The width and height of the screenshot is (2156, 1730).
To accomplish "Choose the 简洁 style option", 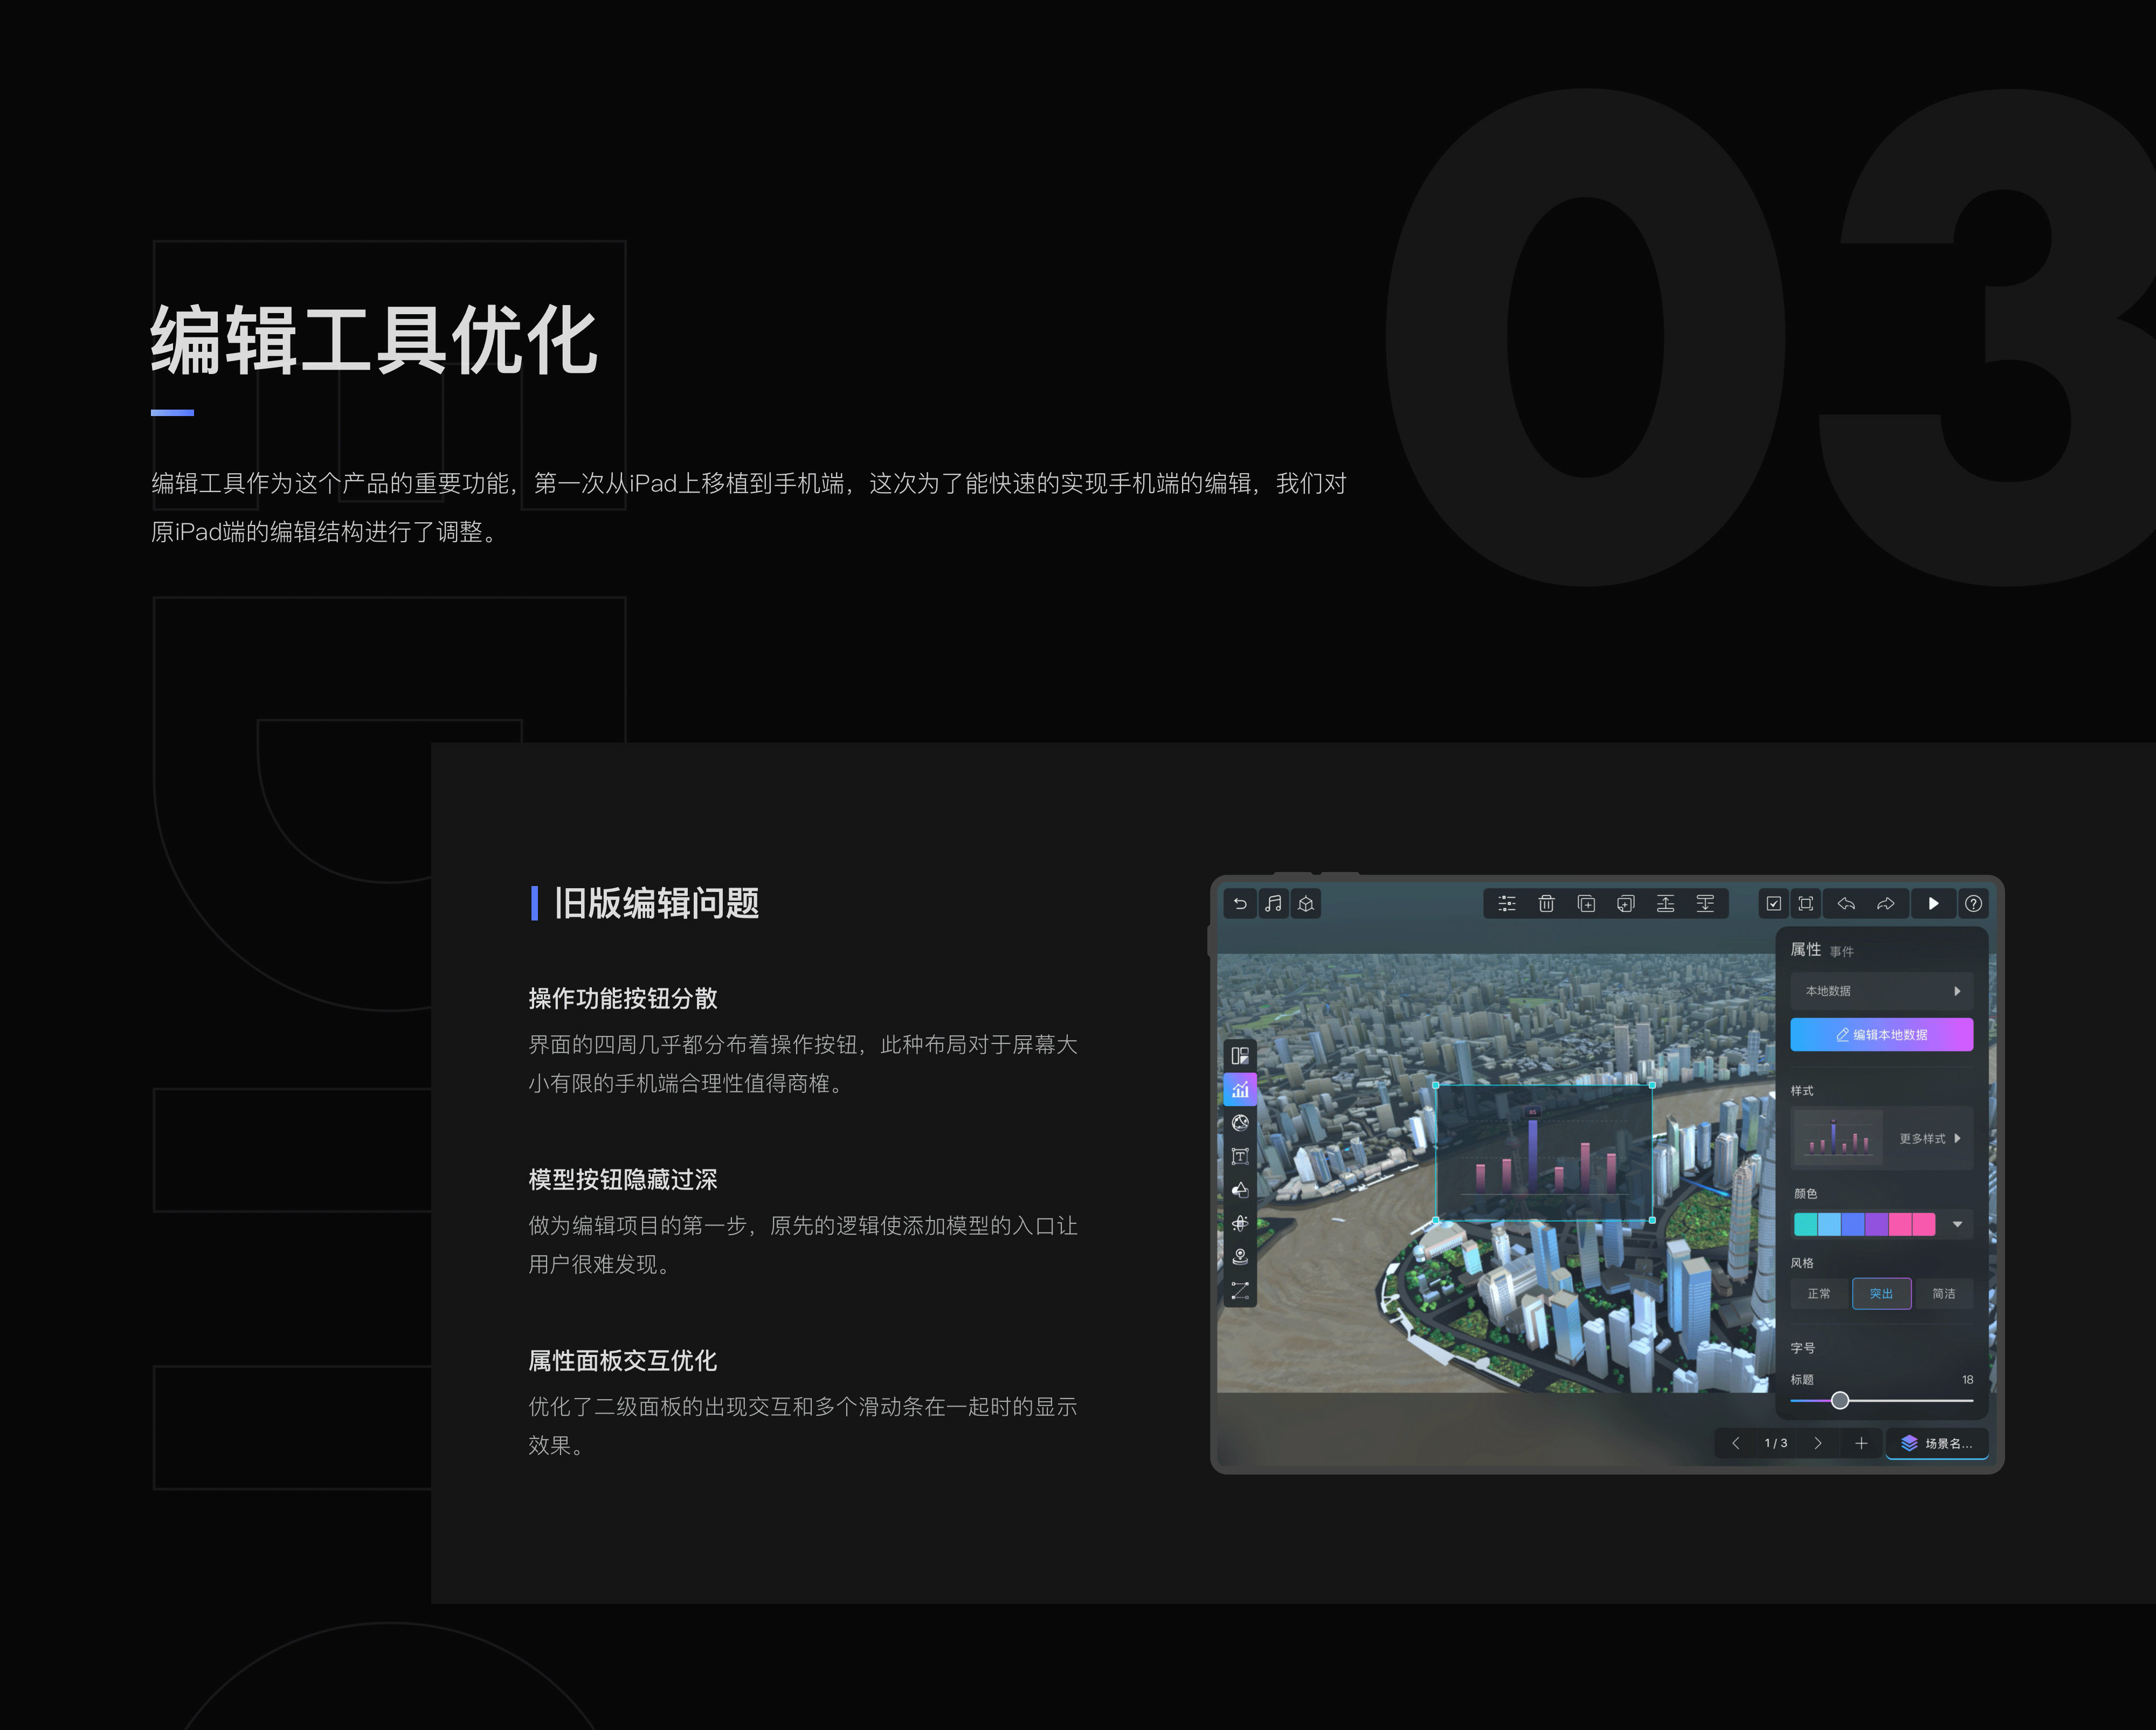I will point(1944,1294).
